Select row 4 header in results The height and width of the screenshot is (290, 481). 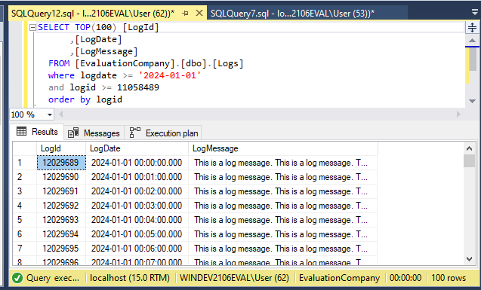click(x=25, y=206)
